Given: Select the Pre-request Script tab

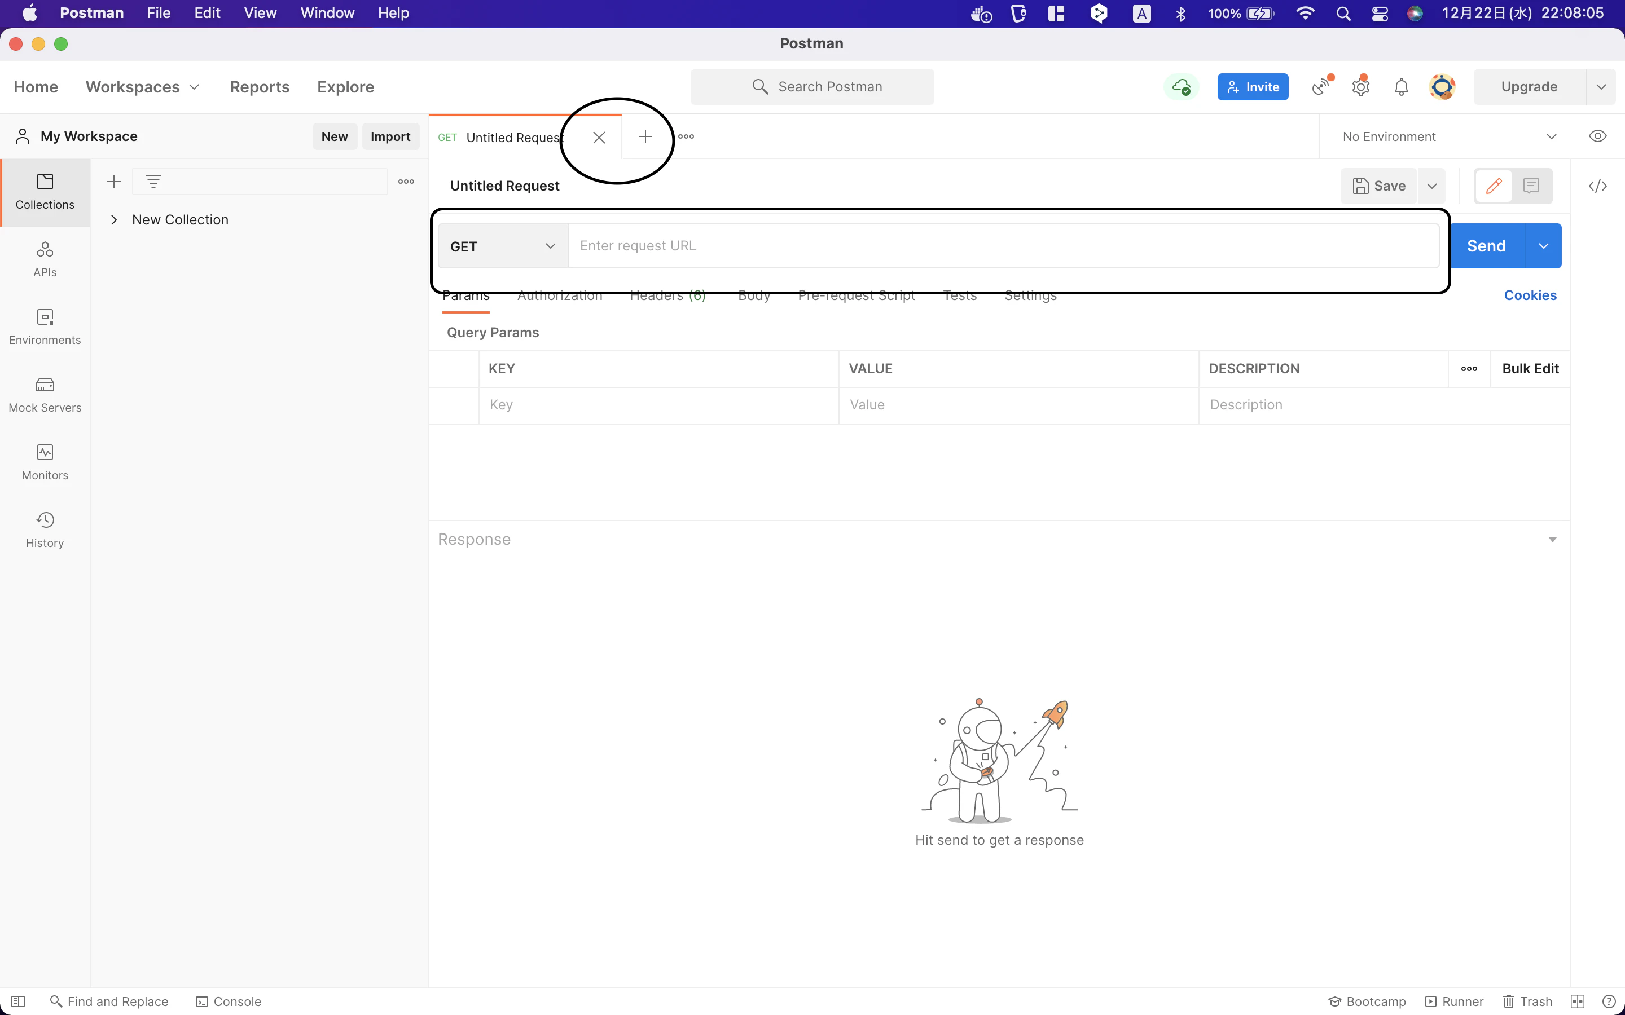Looking at the screenshot, I should (x=857, y=295).
